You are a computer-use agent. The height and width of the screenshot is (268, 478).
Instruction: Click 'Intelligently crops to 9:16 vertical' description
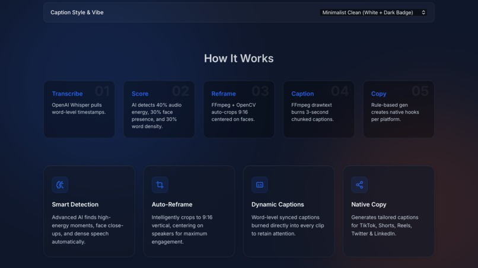coord(182,229)
